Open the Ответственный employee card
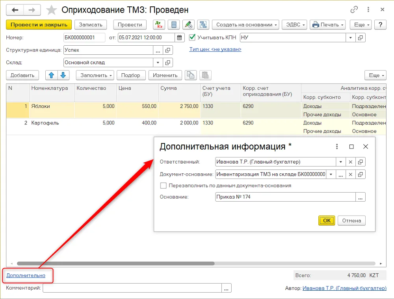This screenshot has width=394, height=299. coord(361,162)
